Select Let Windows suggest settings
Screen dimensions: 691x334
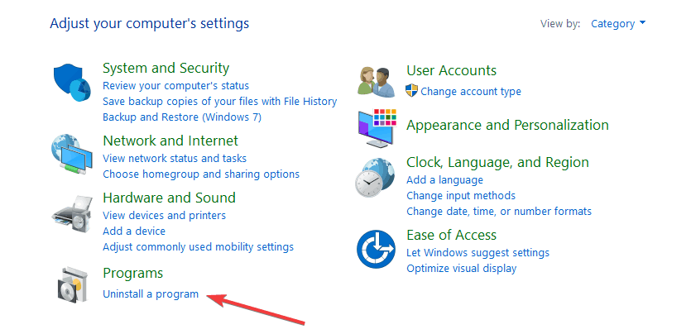(477, 253)
